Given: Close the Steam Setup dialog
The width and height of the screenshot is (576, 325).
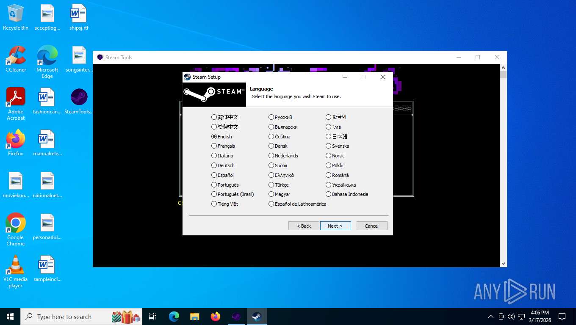Looking at the screenshot, I should [x=383, y=77].
